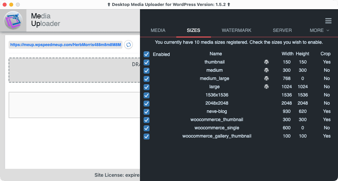Screen dimensions: 338x181
Task: Uncheck the 2048x2048 size checkbox
Action: coord(147,104)
